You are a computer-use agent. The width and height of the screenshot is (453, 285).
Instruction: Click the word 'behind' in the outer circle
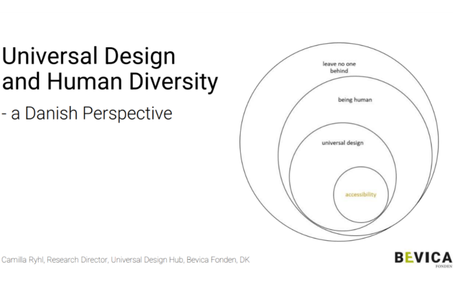pos(340,72)
